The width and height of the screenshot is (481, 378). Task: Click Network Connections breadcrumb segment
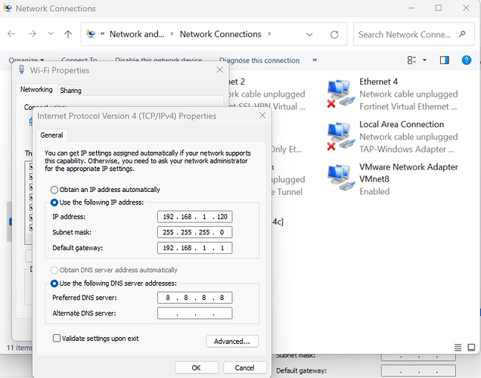[x=221, y=34]
